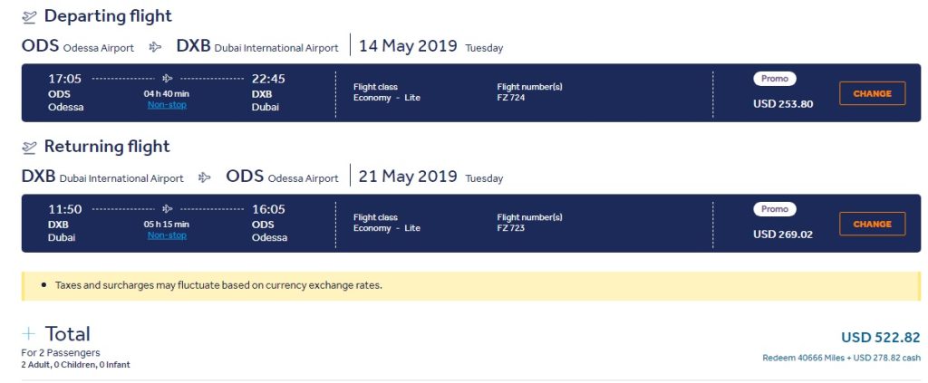Click the USD 522.82 total price

tap(880, 338)
